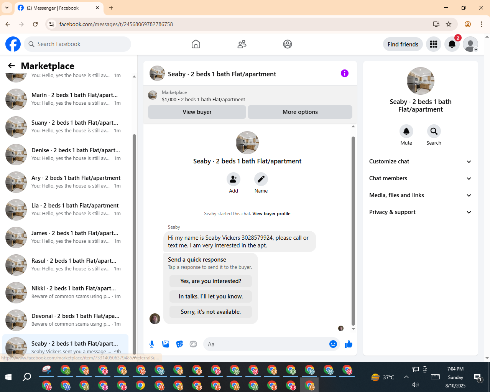Open the account profile avatar menu
490x392 pixels.
(x=470, y=44)
